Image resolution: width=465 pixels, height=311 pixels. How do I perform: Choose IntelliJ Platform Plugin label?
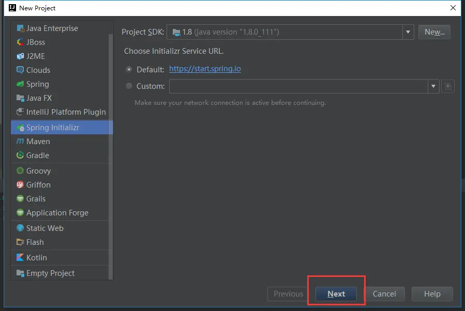point(66,112)
